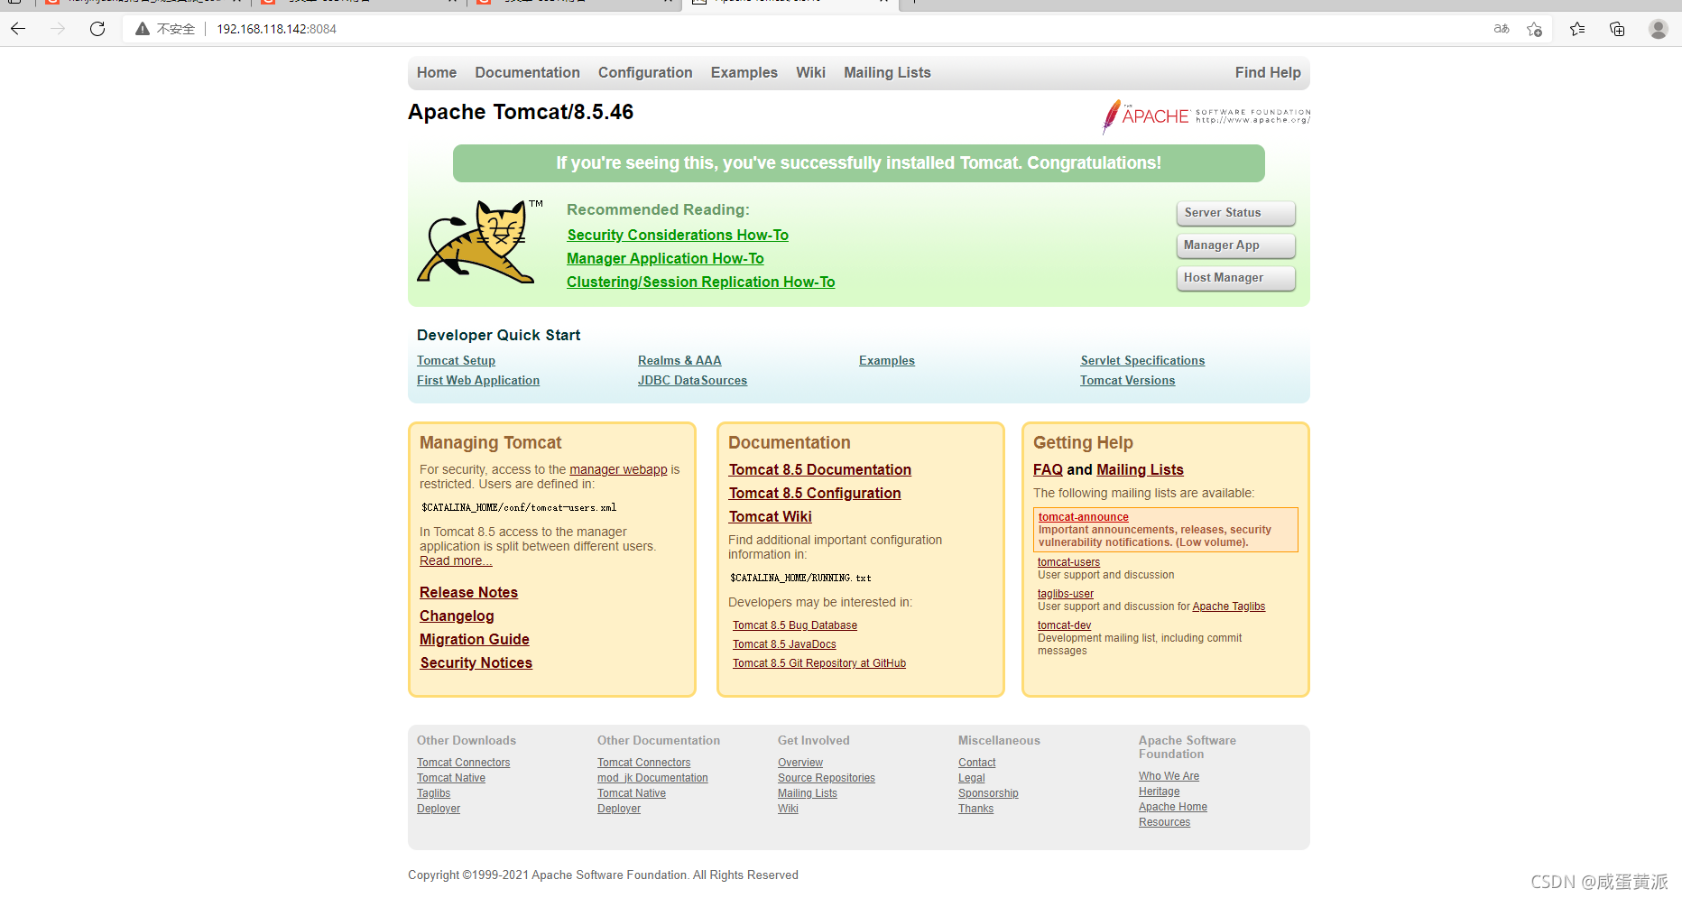
Task: Open the Sponsorship link
Action: [988, 793]
